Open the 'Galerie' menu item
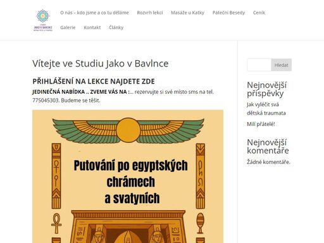 tap(68, 27)
